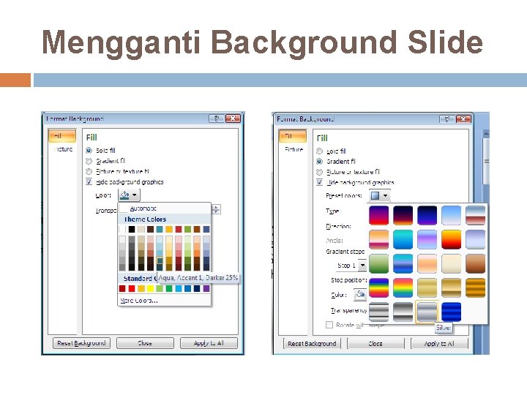Select first chrome preset in bottom row
The image size is (527, 395).
379,312
